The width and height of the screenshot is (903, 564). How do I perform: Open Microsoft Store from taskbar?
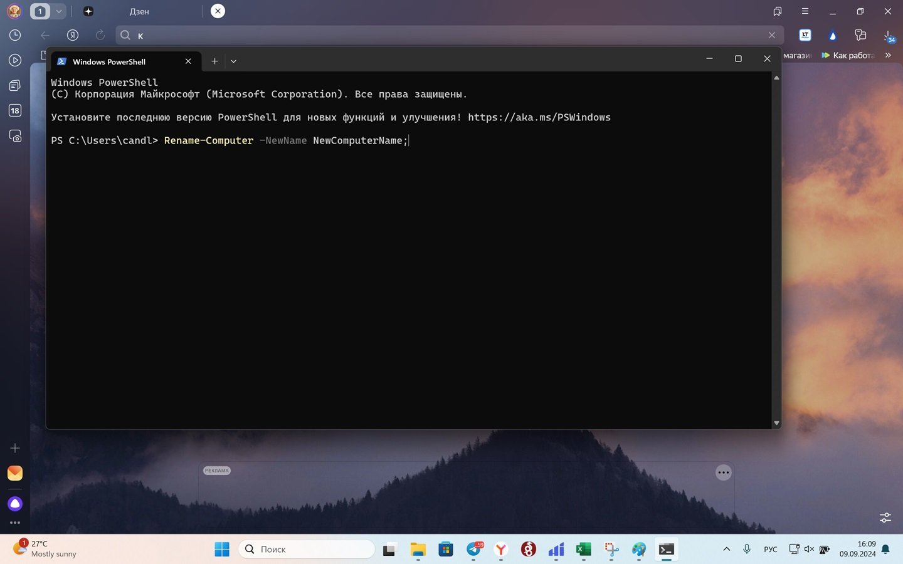click(446, 550)
